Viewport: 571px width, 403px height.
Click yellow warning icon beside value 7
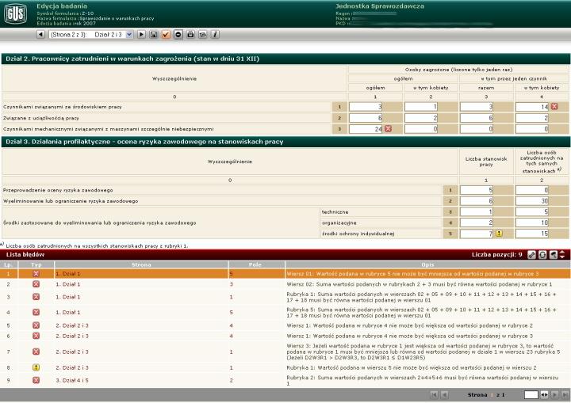499,234
